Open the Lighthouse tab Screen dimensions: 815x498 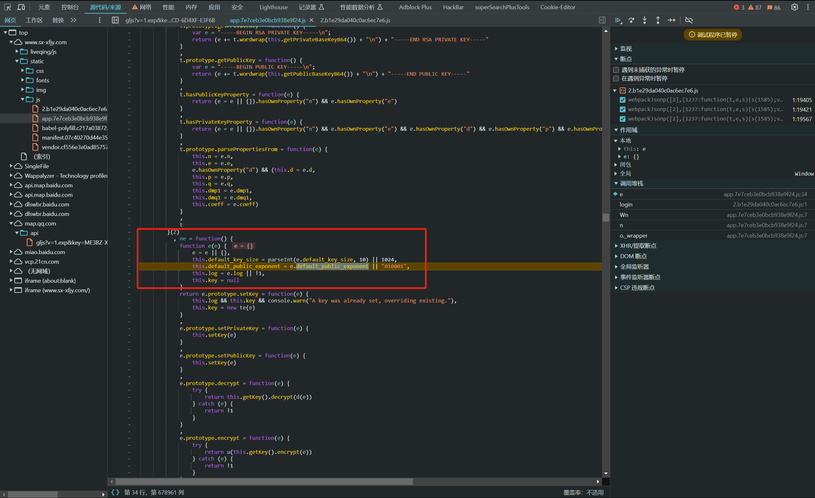tap(274, 7)
